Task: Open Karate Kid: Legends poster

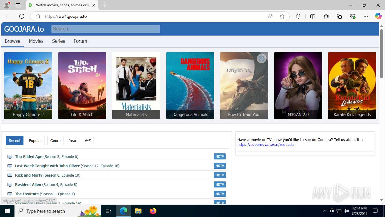Action: [352, 86]
